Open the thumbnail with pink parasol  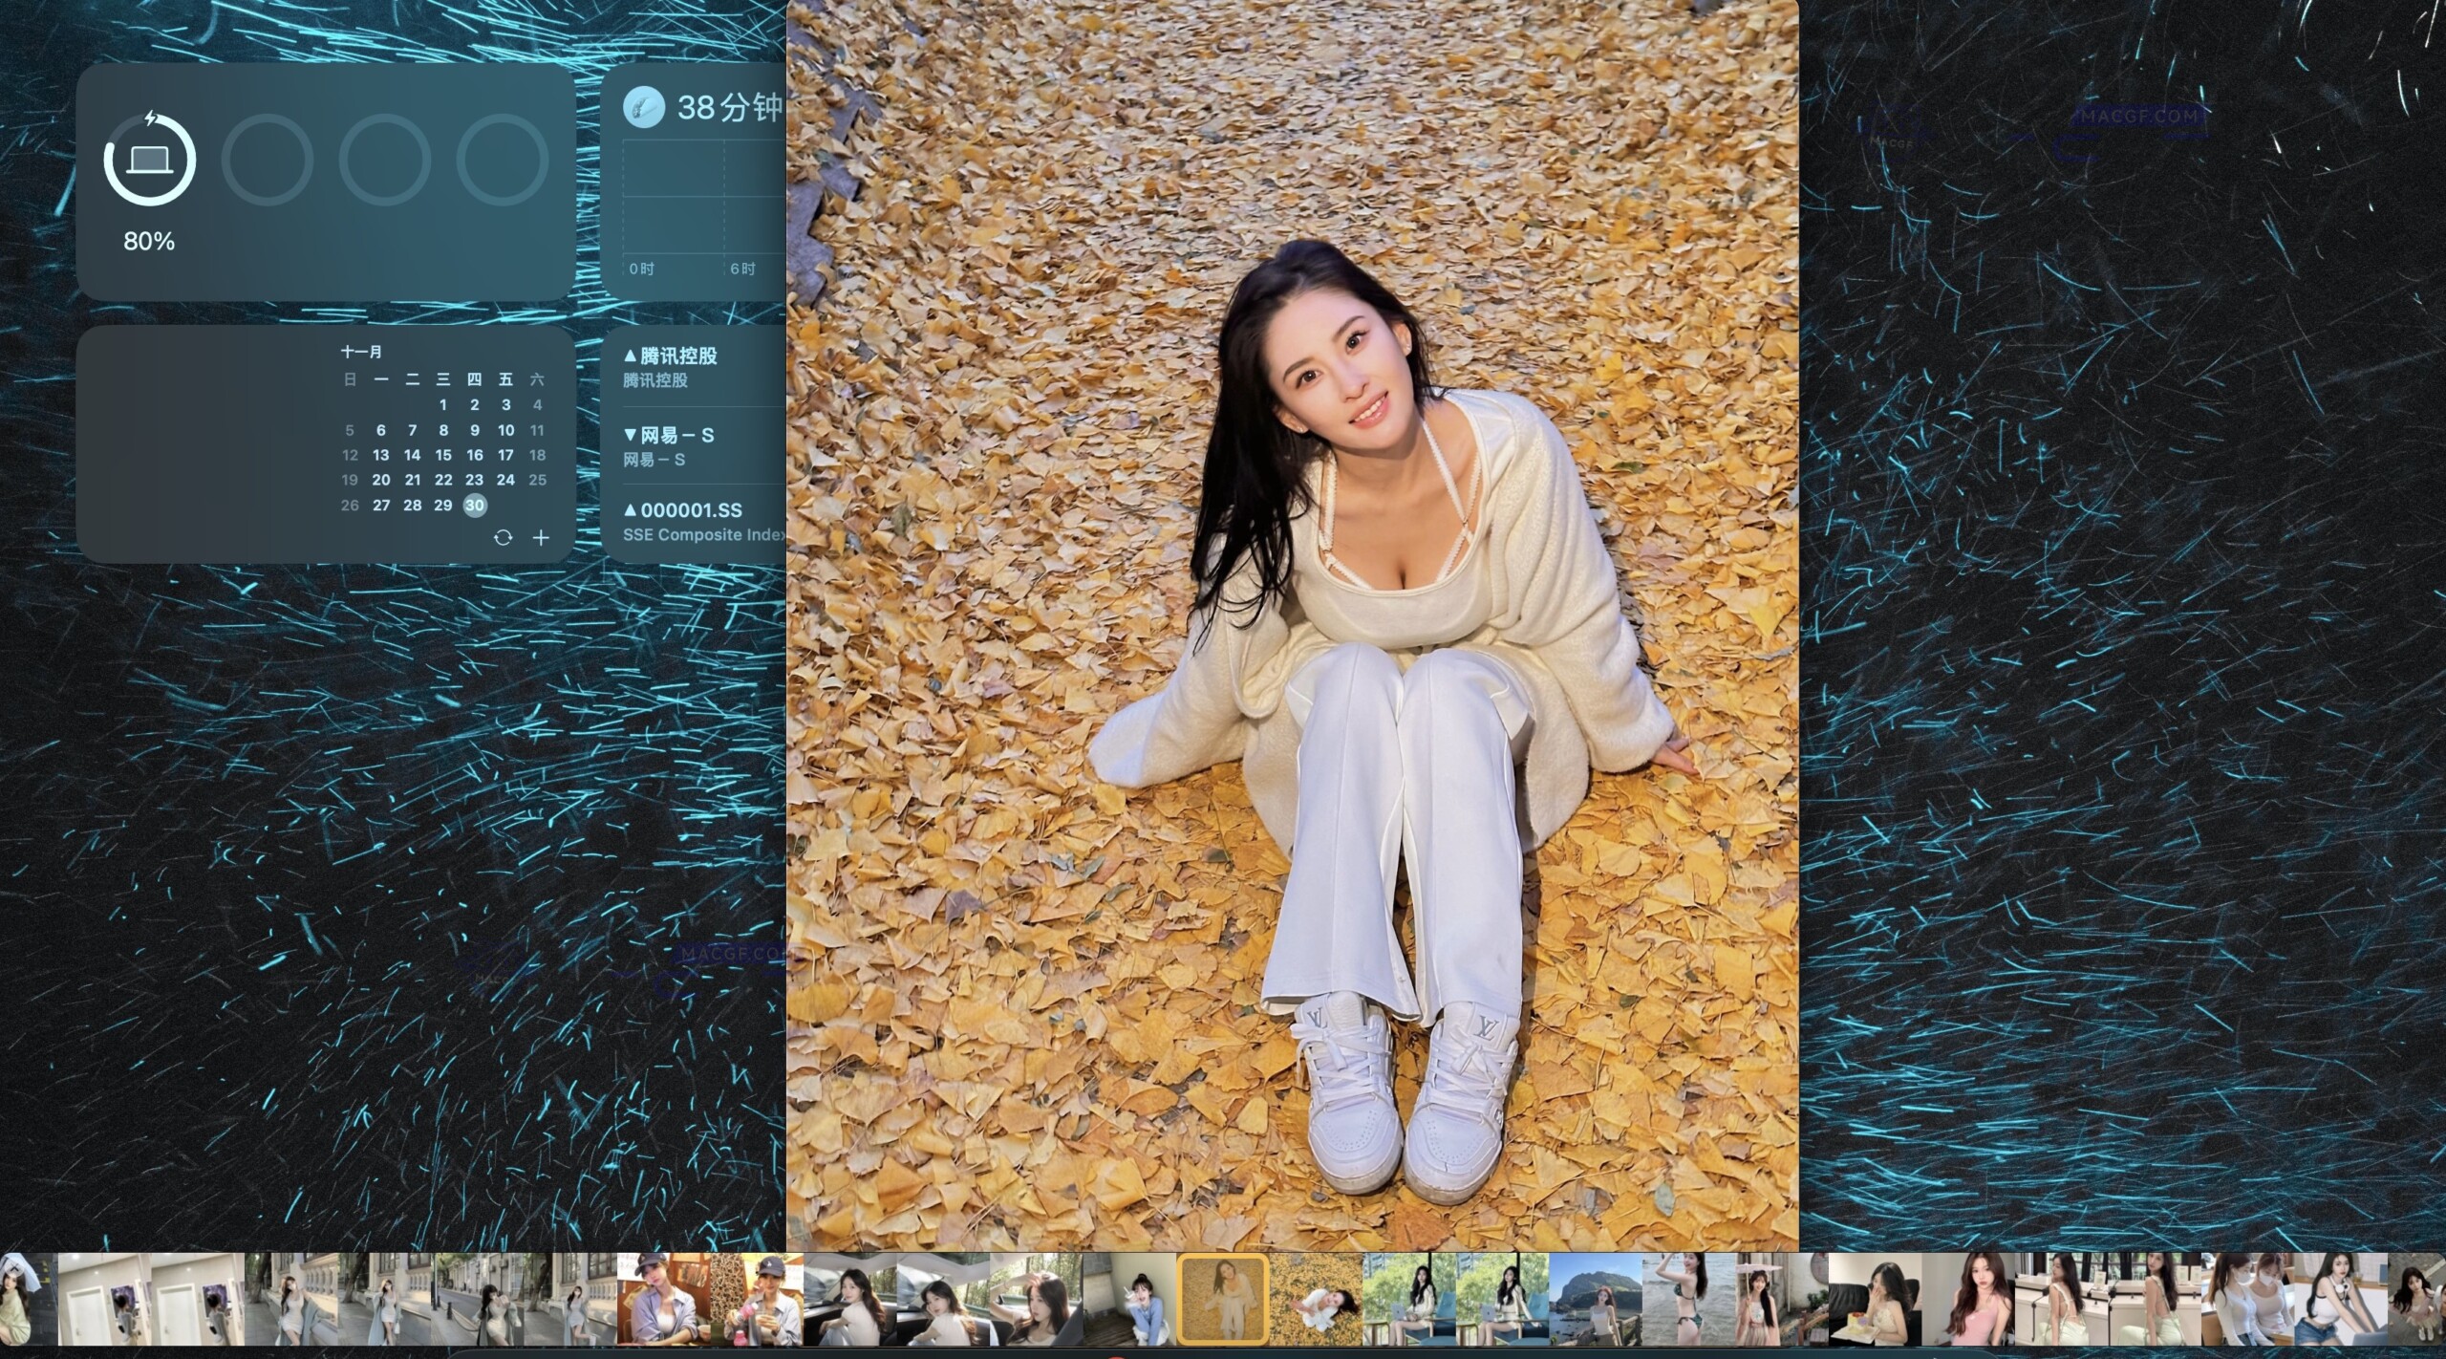1781,1299
